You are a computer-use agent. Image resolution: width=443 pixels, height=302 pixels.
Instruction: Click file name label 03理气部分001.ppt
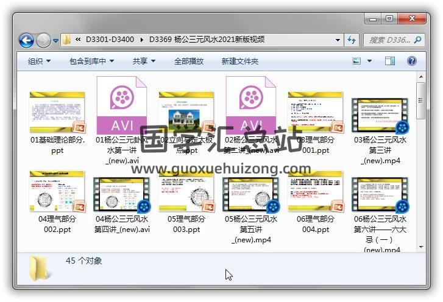[316, 145]
